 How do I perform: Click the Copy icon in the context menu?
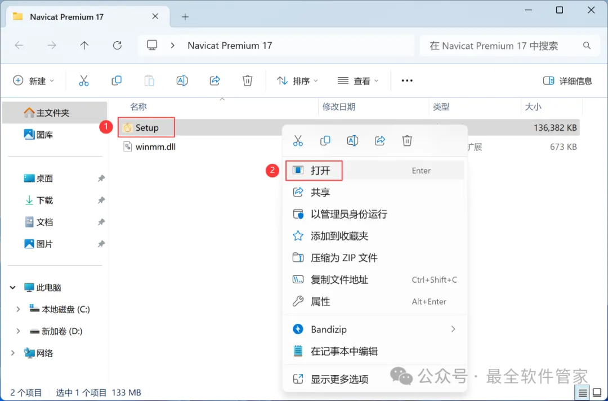325,140
